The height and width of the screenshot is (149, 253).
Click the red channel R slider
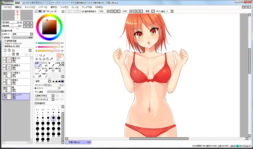pos(49,43)
